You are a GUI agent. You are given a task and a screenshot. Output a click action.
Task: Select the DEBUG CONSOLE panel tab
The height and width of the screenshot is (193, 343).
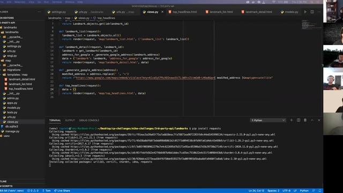point(89,120)
